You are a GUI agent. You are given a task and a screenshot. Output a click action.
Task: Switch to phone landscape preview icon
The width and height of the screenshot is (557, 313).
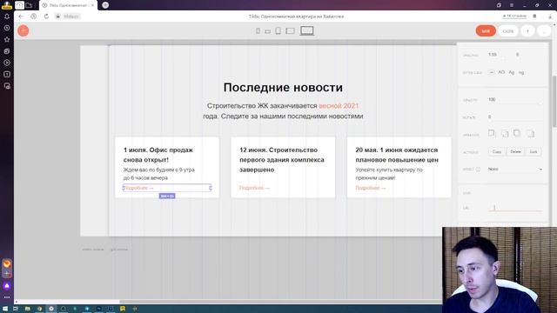pos(267,31)
